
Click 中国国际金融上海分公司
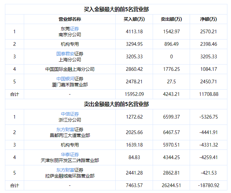70,69
